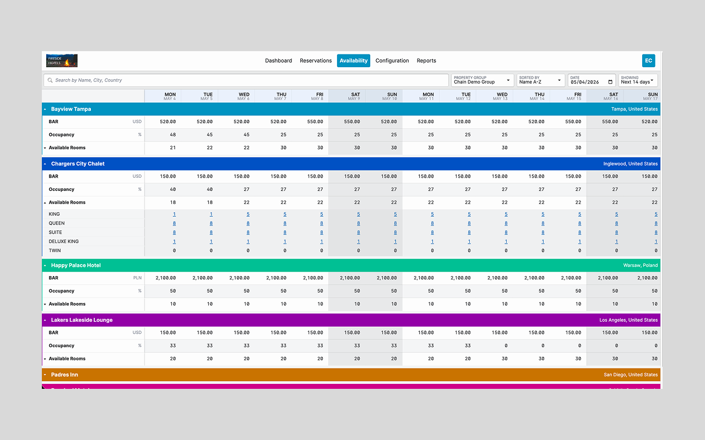Click the search magnifier icon
Image resolution: width=705 pixels, height=440 pixels.
pyautogui.click(x=50, y=80)
